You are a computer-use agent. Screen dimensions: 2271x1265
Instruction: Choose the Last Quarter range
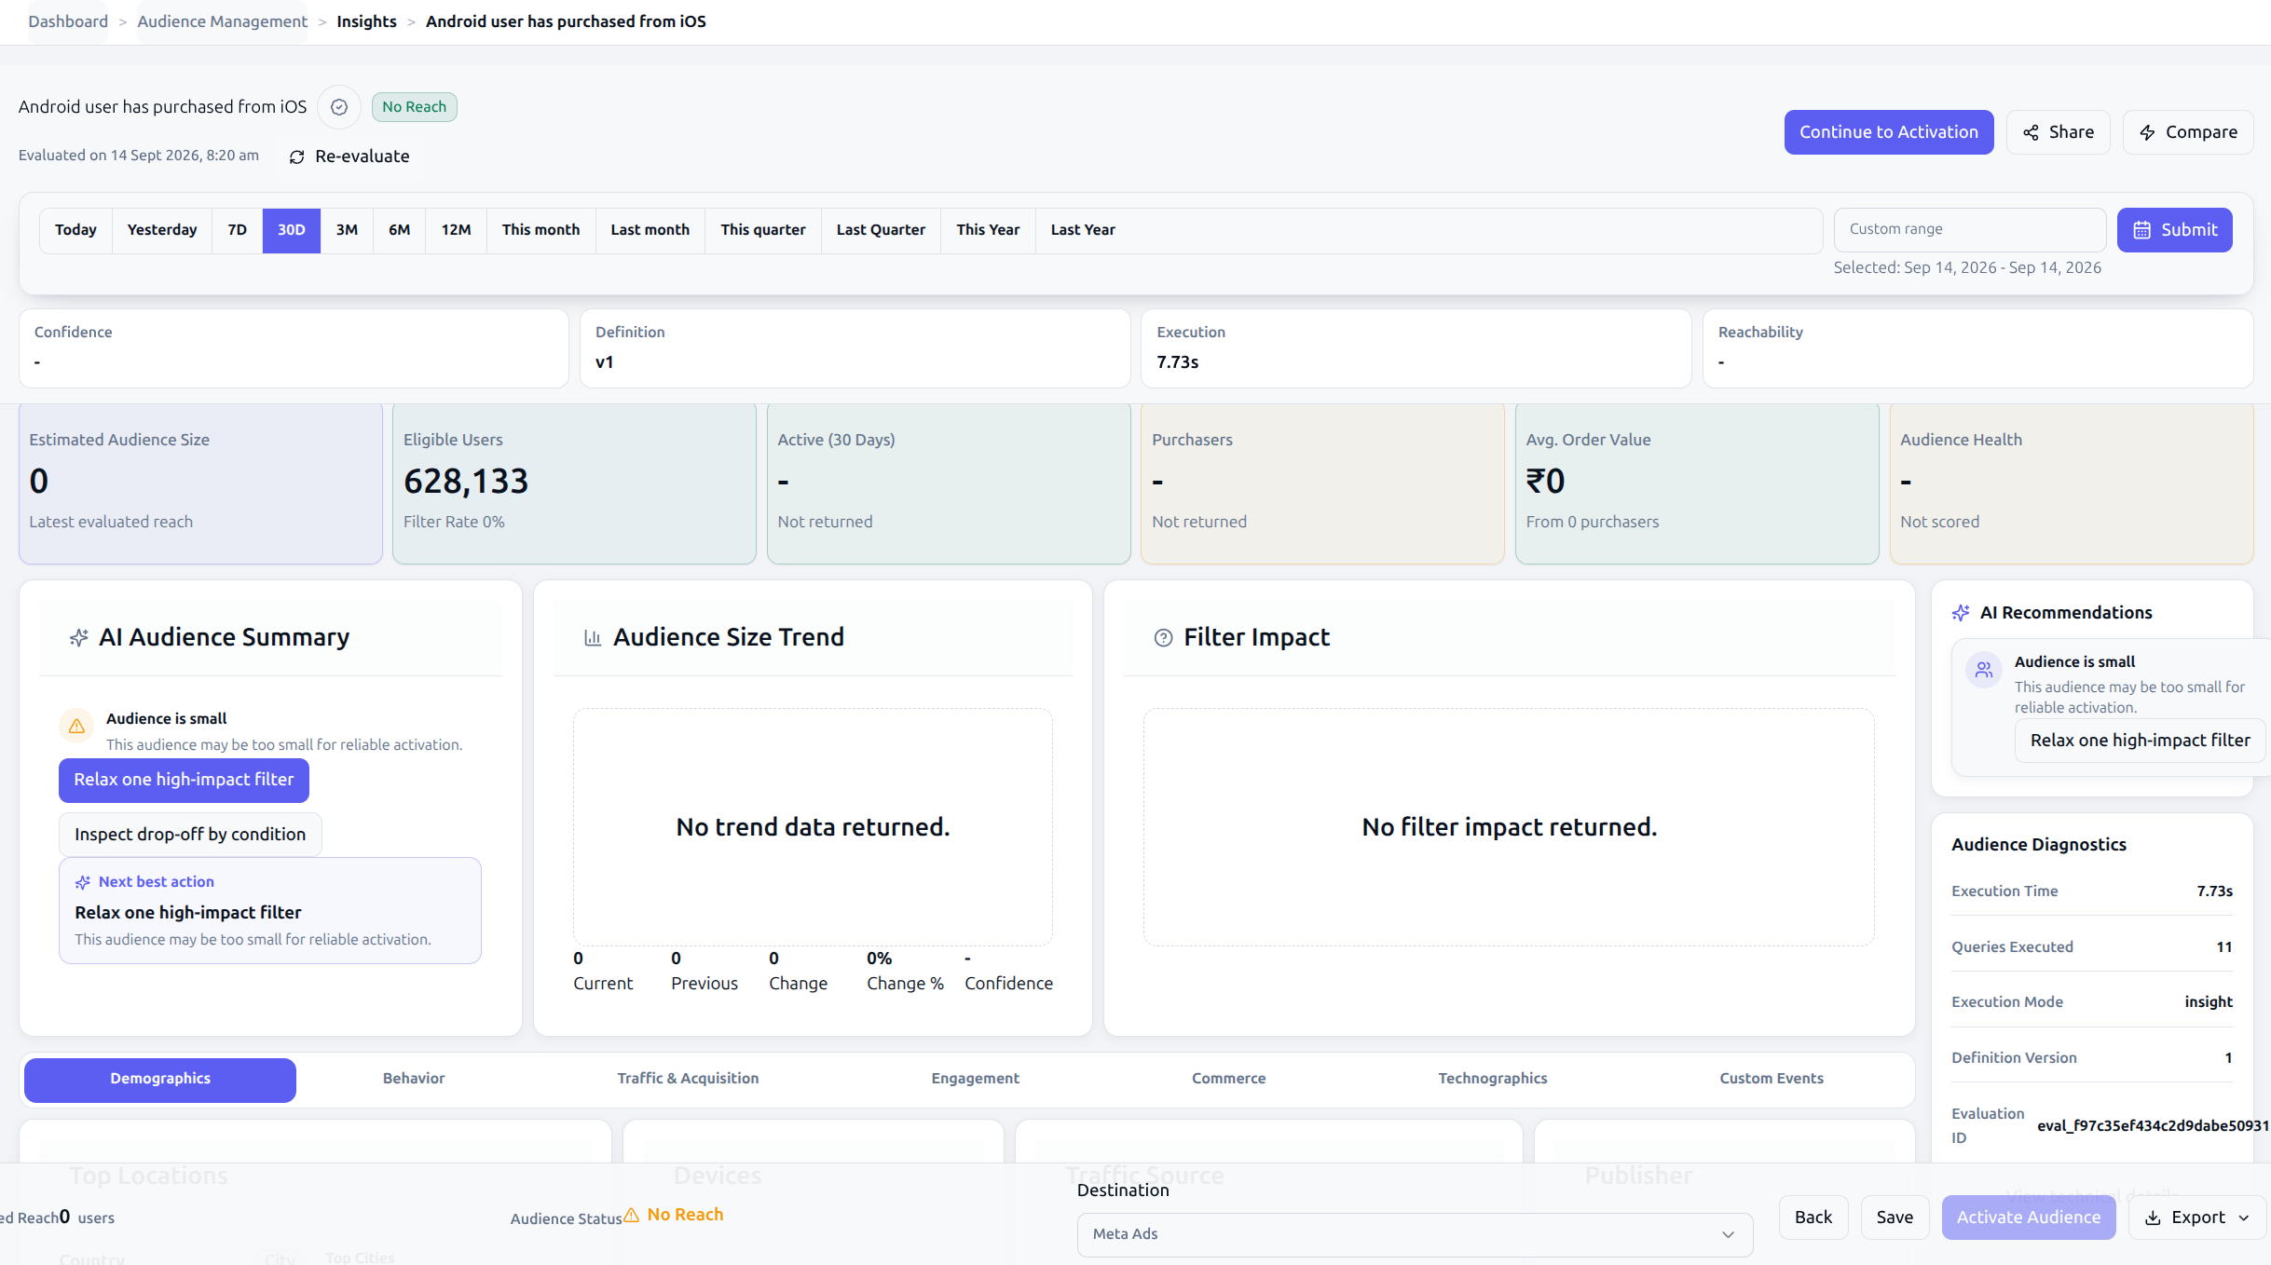(881, 230)
